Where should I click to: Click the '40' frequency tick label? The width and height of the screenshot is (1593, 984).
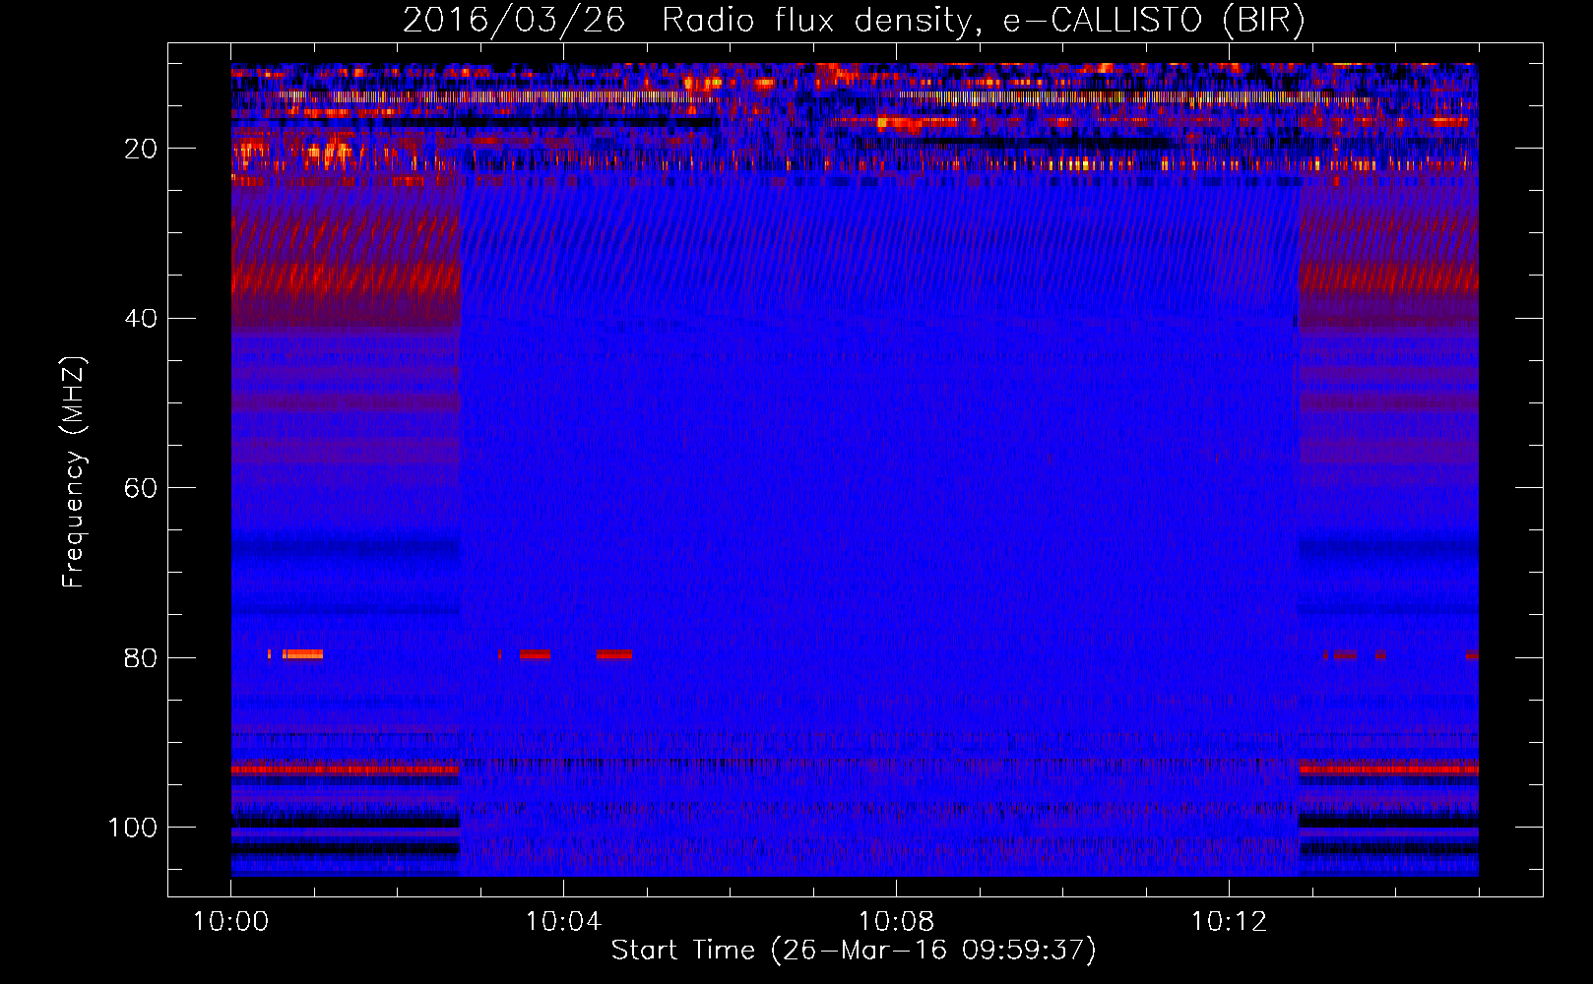tap(141, 319)
